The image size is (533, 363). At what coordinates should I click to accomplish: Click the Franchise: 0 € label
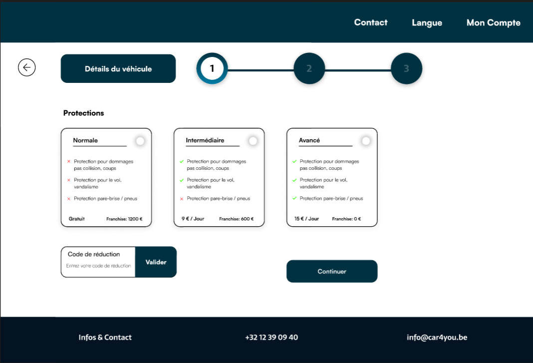pyautogui.click(x=346, y=219)
